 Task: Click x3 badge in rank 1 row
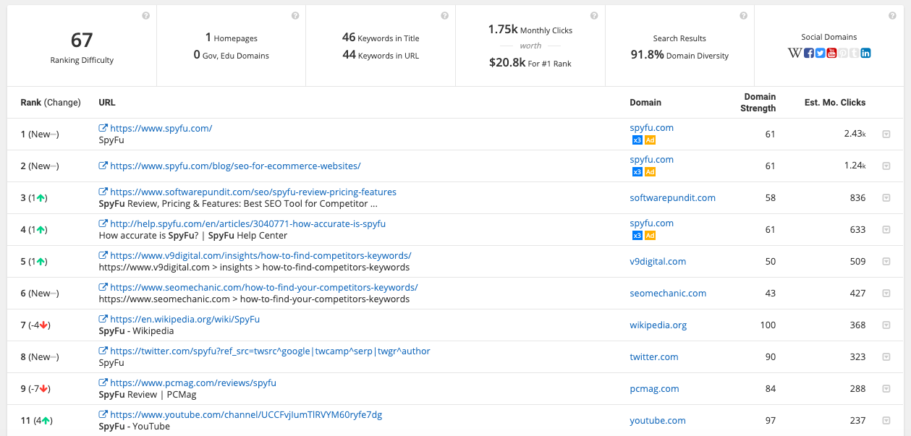[637, 140]
